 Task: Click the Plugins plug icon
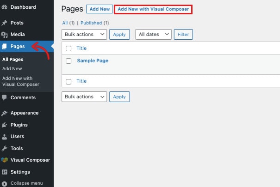point(4,125)
